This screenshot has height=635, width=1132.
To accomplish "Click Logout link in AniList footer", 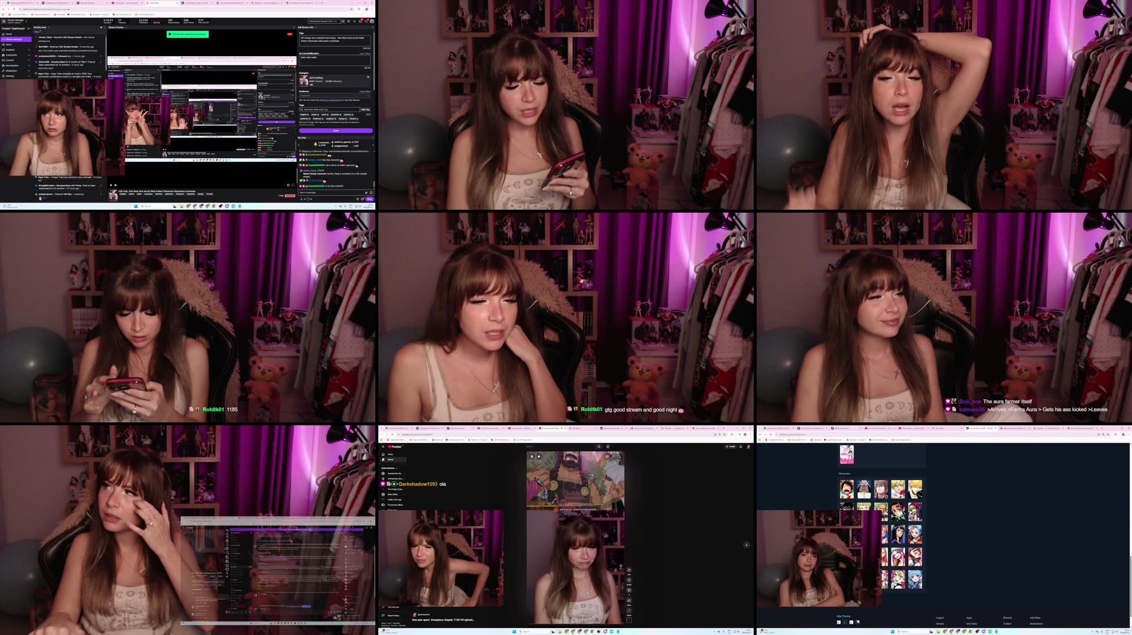I will (940, 618).
